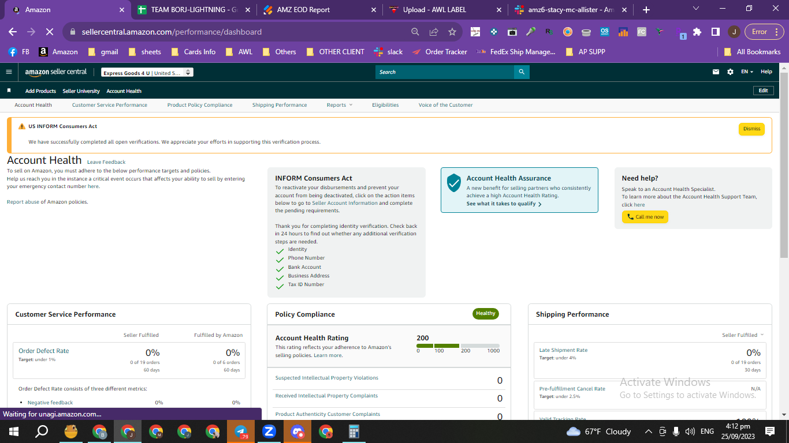The width and height of the screenshot is (789, 443).
Task: Open the Report abuse link
Action: pos(23,202)
